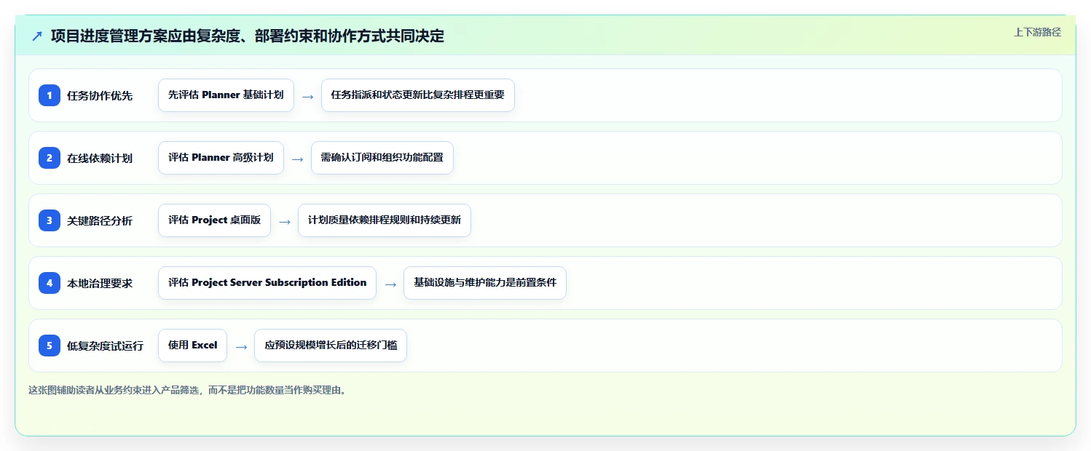Screen dimensions: 1091x451
Task: Select the 评估 Planner 高级计划 box
Action: (221, 158)
